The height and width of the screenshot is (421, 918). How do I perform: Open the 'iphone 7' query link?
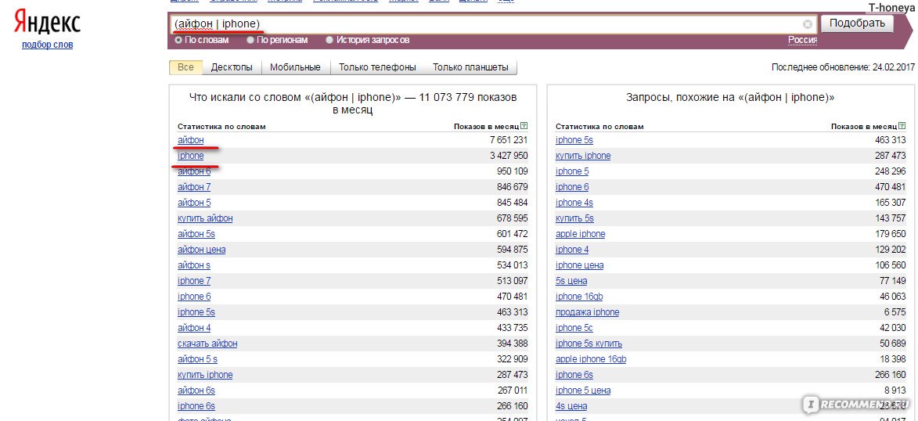(194, 281)
